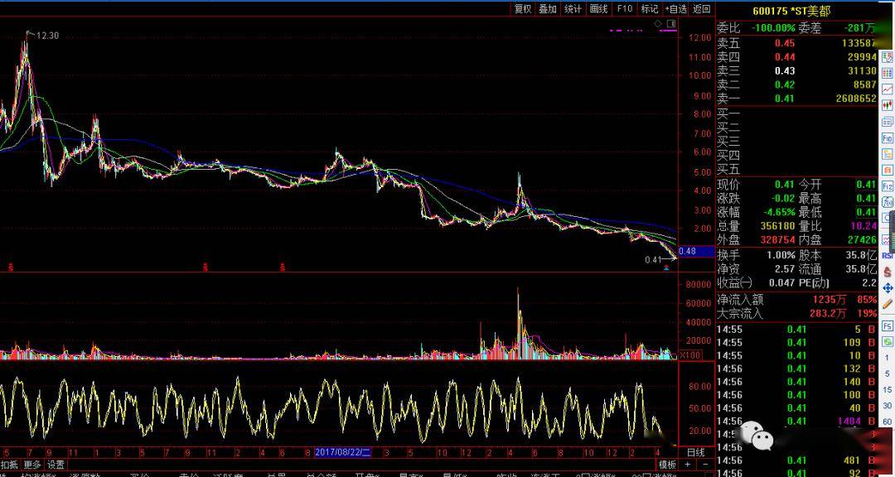Image resolution: width=895 pixels, height=477 pixels.
Task: Toggle 叠加 overlay option
Action: click(x=548, y=9)
